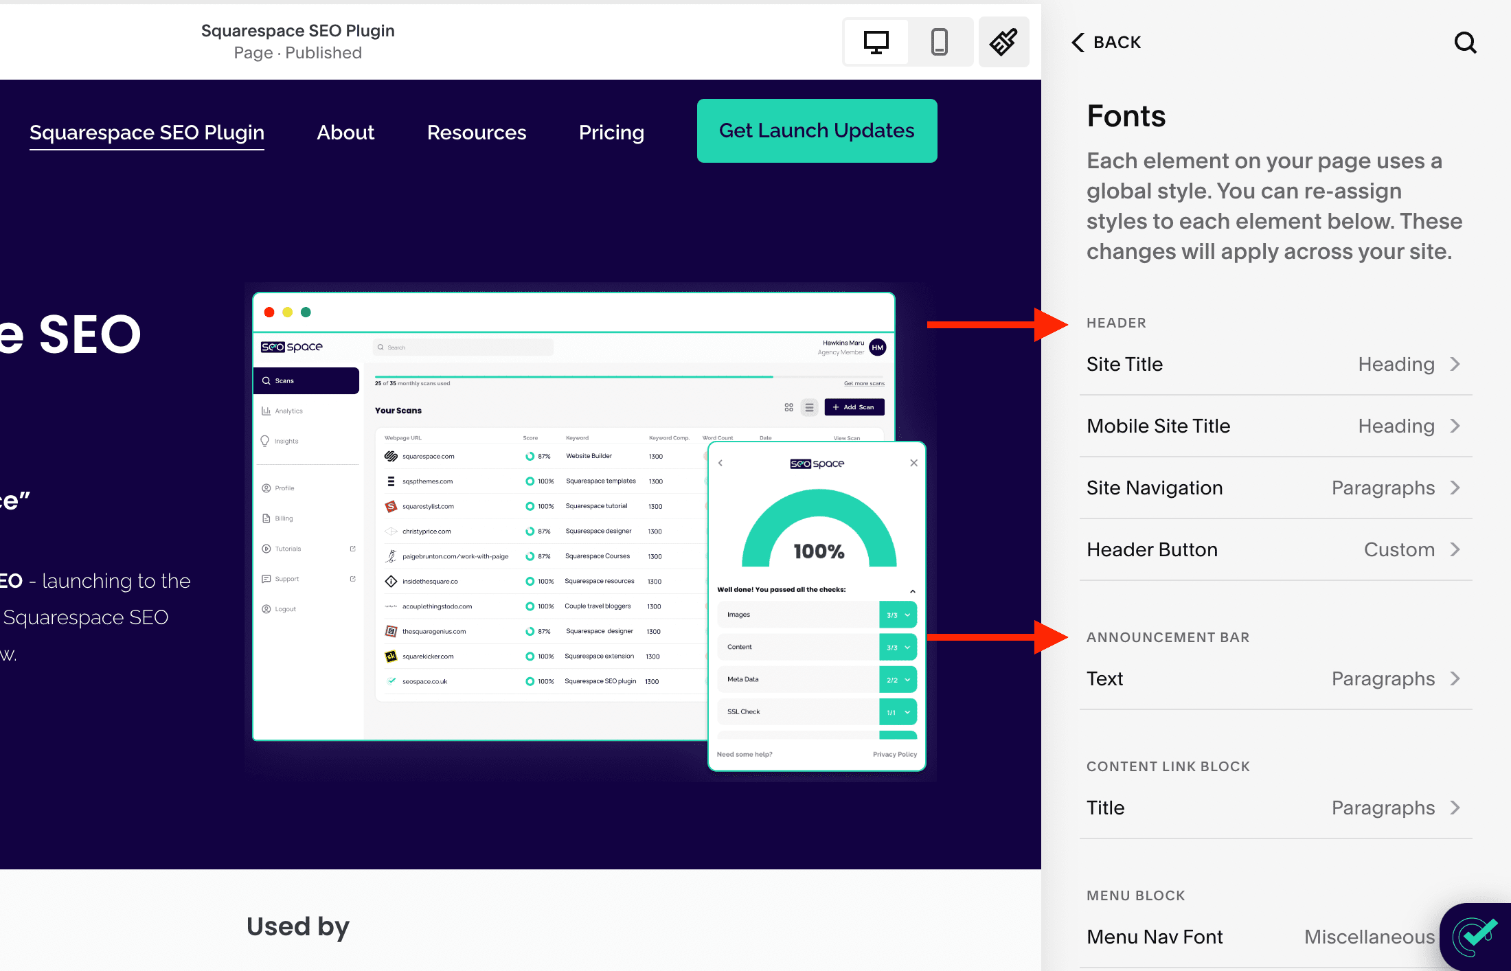This screenshot has height=971, width=1511.
Task: Open search in the Fonts panel
Action: click(x=1465, y=43)
